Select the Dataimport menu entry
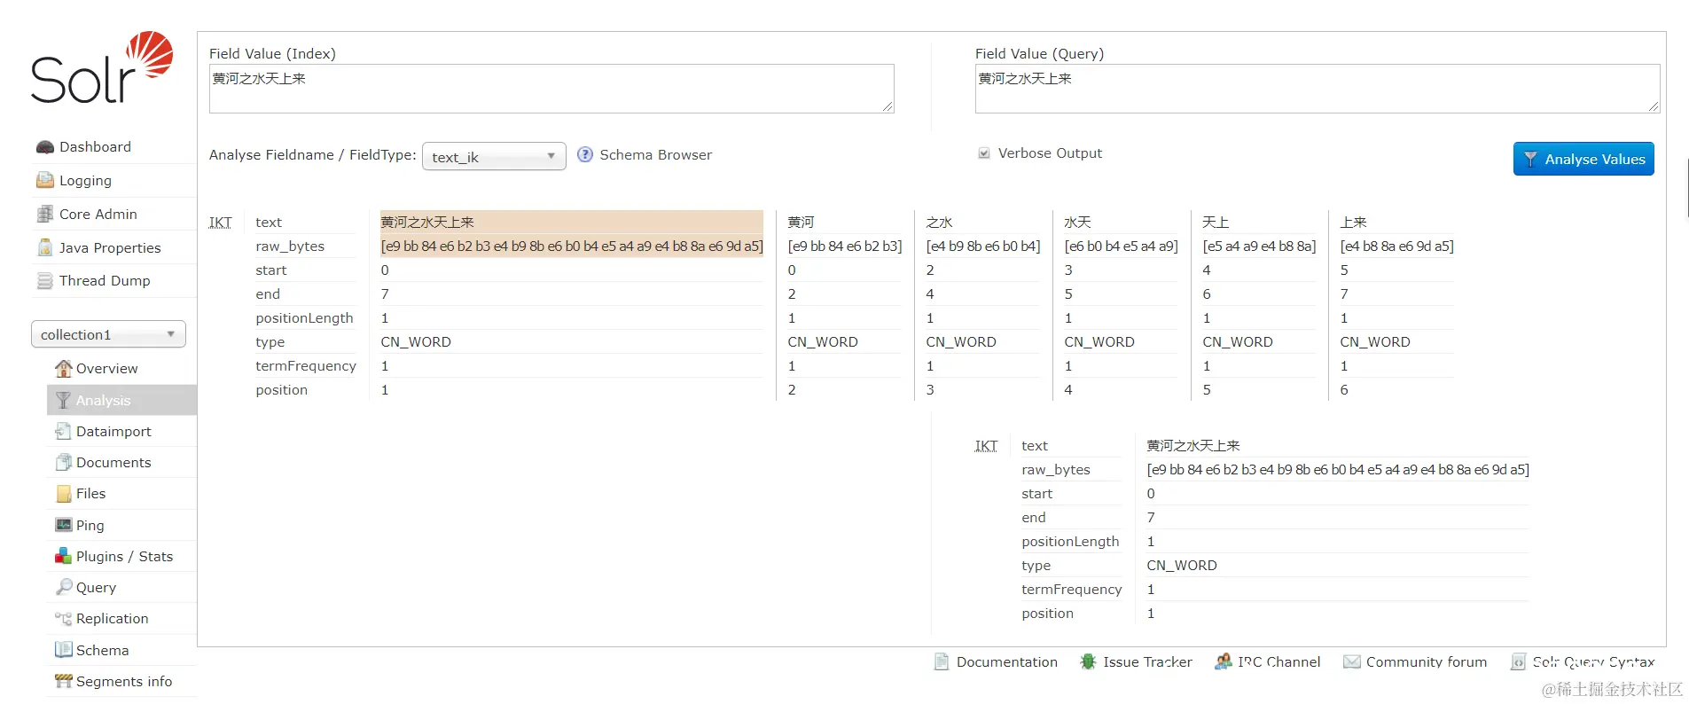Image resolution: width=1689 pixels, height=704 pixels. [113, 432]
